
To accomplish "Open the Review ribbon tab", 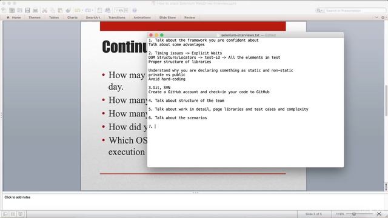I will pos(190,18).
